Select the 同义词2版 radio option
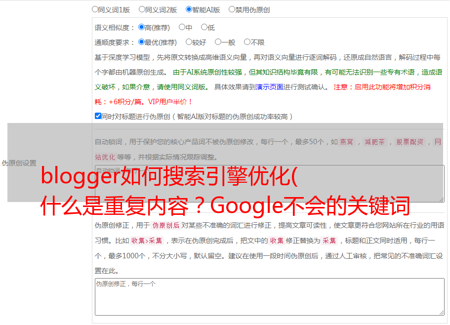Screen dimensions: 450x325 point(142,9)
